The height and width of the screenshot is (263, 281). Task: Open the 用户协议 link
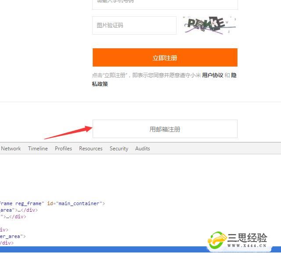click(x=213, y=75)
